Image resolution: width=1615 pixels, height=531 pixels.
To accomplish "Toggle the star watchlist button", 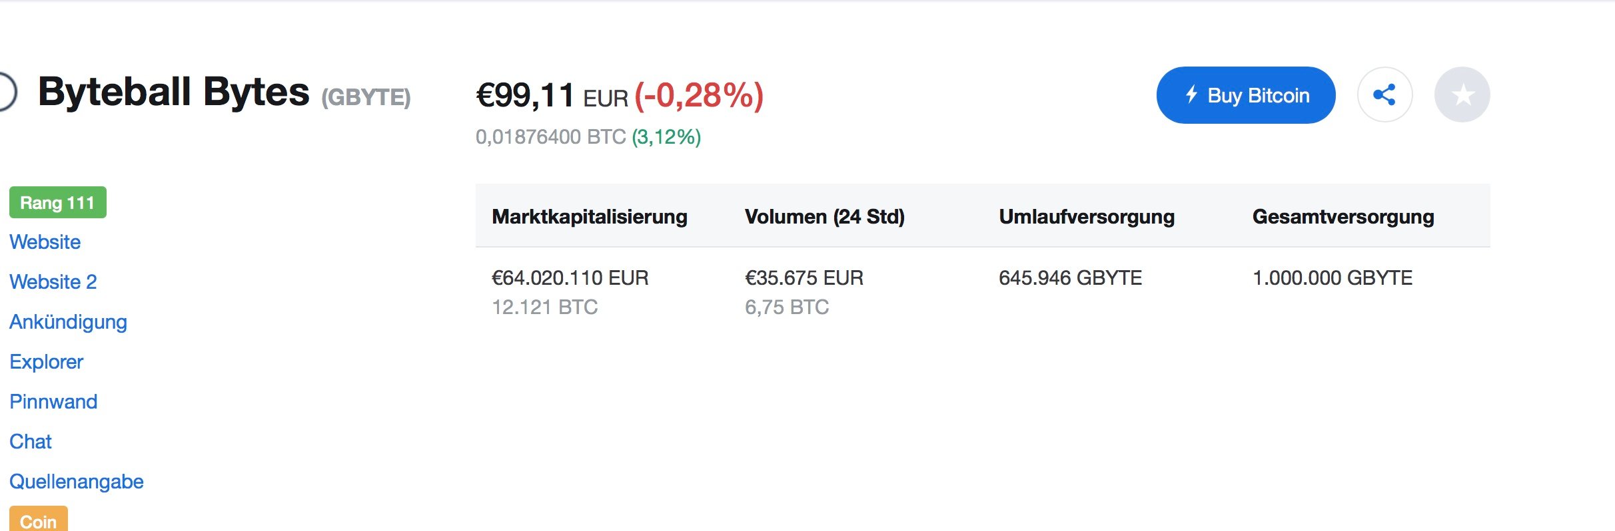I will [x=1462, y=94].
